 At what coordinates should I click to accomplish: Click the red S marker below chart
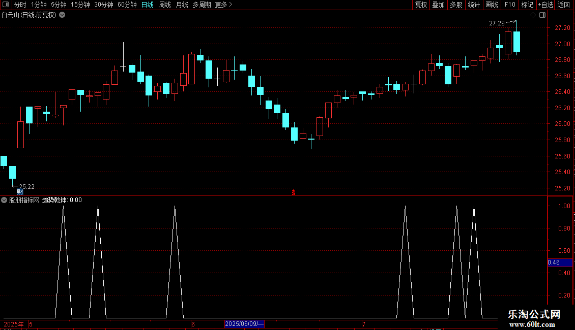coord(294,192)
